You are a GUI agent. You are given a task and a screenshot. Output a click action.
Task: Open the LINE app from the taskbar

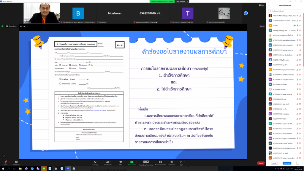[x=44, y=169]
